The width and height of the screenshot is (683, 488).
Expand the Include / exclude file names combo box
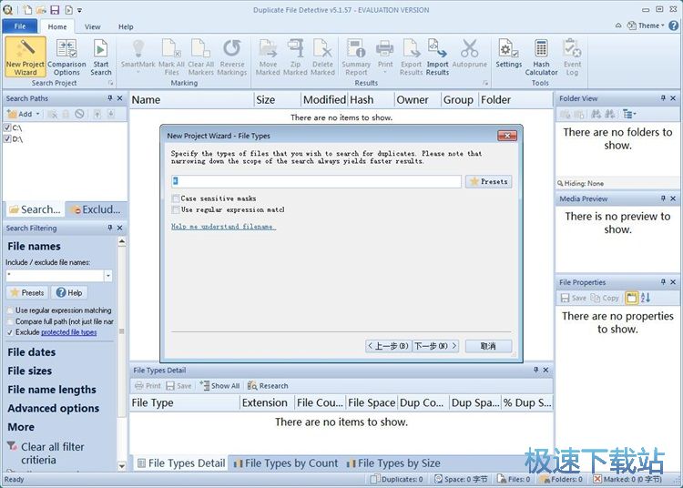(108, 275)
